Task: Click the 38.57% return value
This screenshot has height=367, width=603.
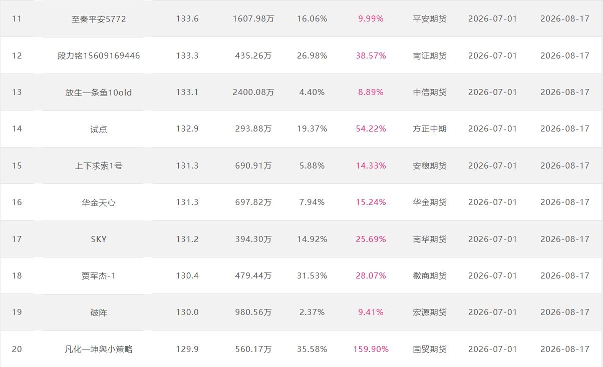Action: pos(371,55)
